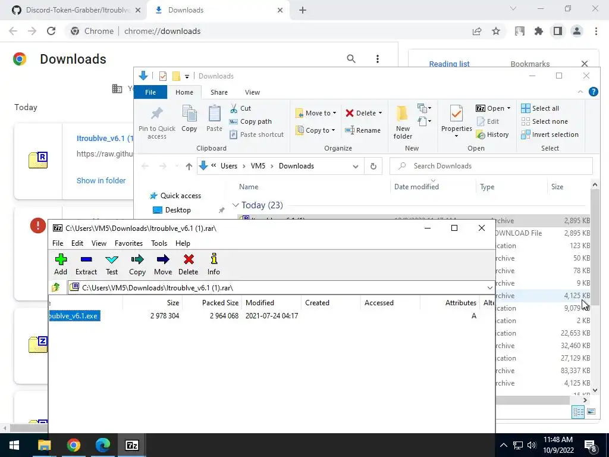Open 7-Zip from the taskbar
Viewport: 609px width, 457px height.
pyautogui.click(x=131, y=445)
